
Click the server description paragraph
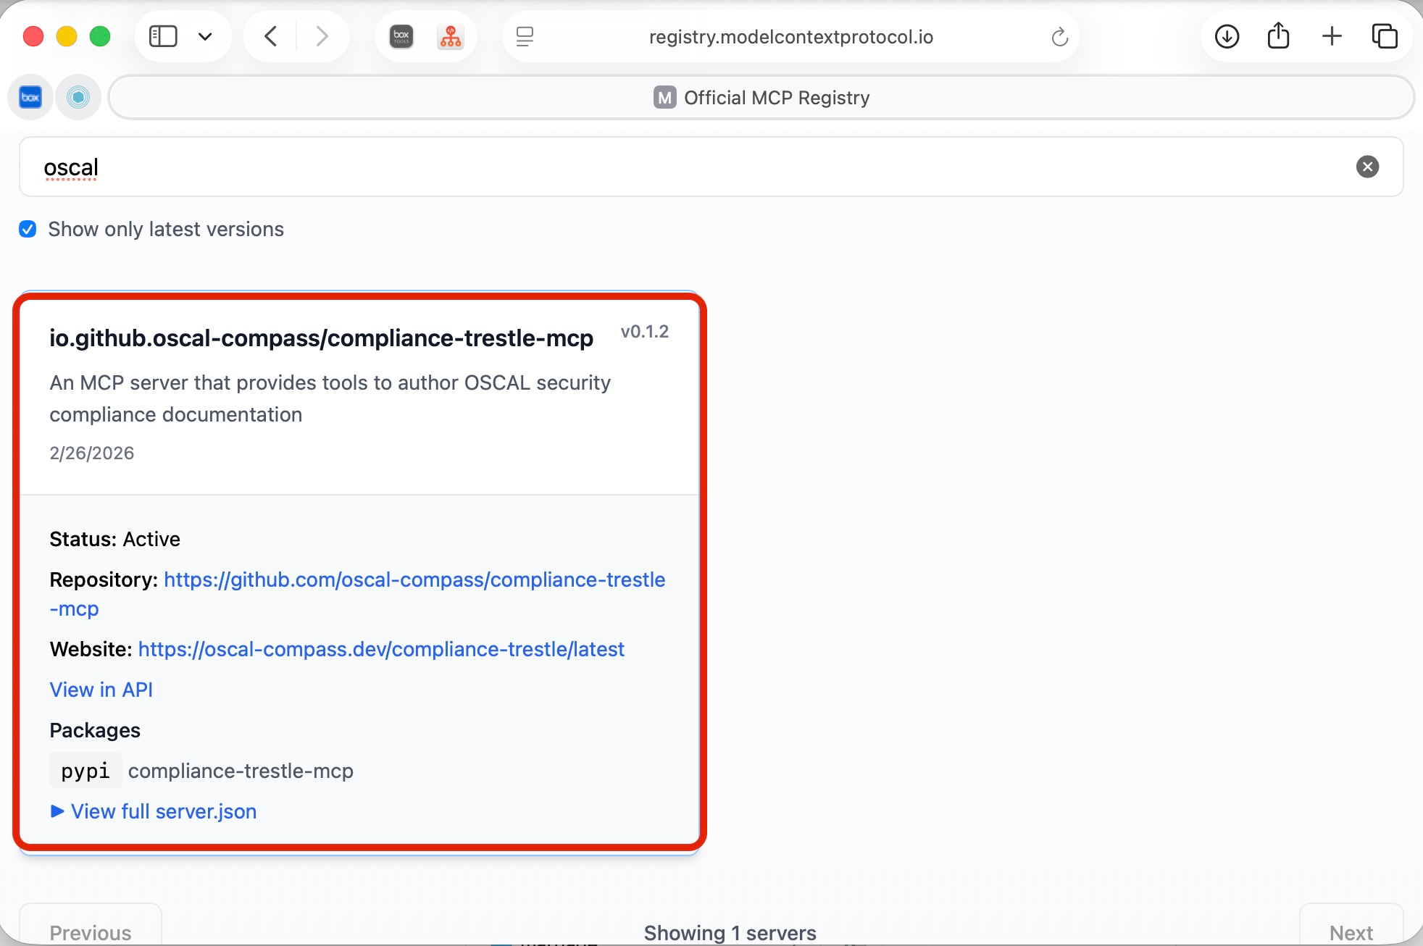(x=330, y=398)
